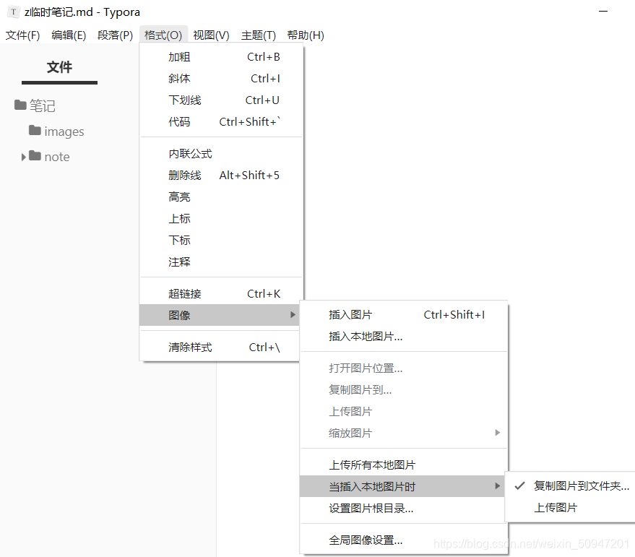Image resolution: width=635 pixels, height=557 pixels.
Task: Choose 设置图片根目录... option
Action: [404, 509]
